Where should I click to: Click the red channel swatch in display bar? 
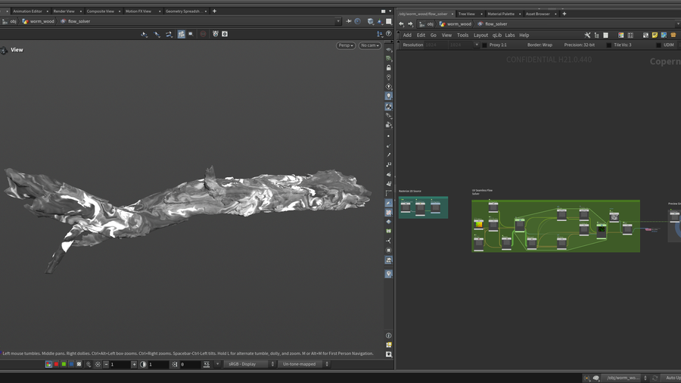pyautogui.click(x=56, y=364)
